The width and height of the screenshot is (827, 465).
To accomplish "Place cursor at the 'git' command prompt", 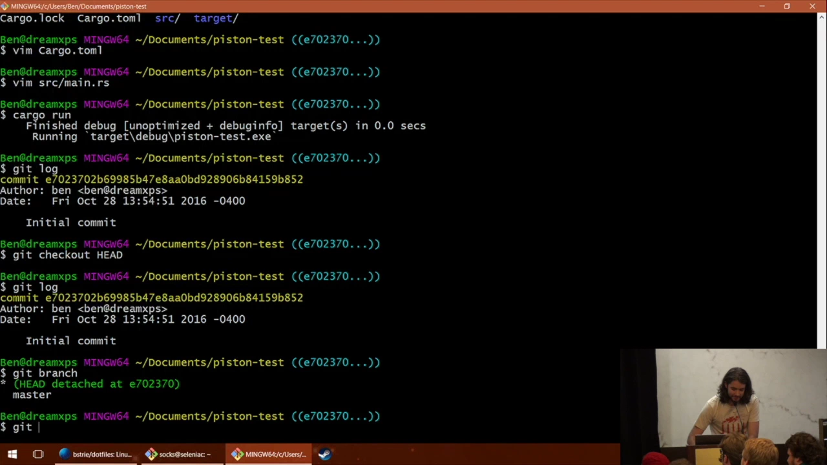I will click(x=38, y=427).
